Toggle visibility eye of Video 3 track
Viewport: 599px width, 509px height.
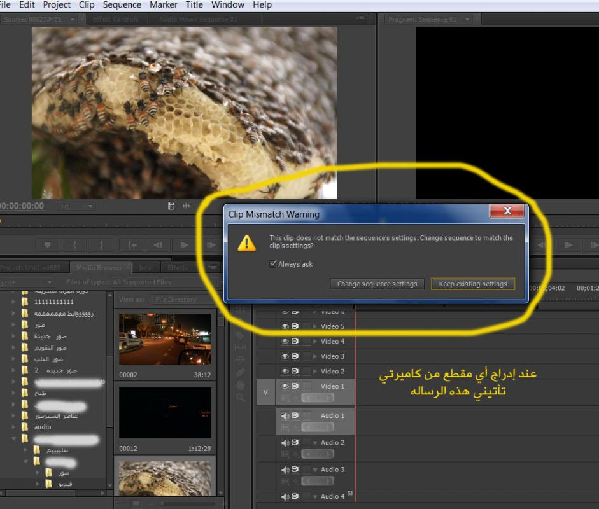pyautogui.click(x=285, y=356)
